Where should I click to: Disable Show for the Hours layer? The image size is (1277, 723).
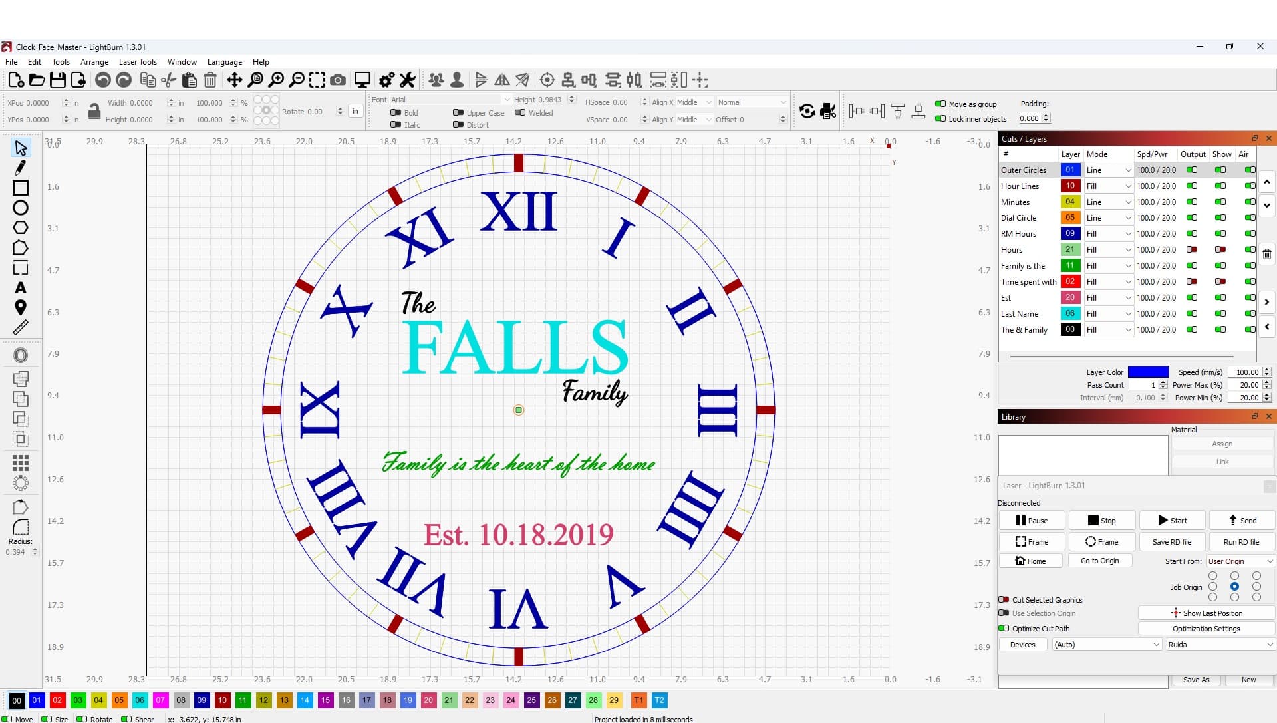[x=1220, y=249]
